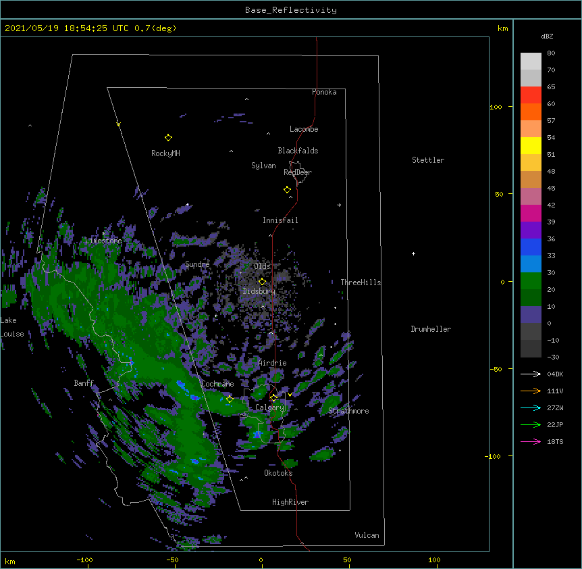Select the magenta 18TS arrow in the legend

[x=531, y=441]
